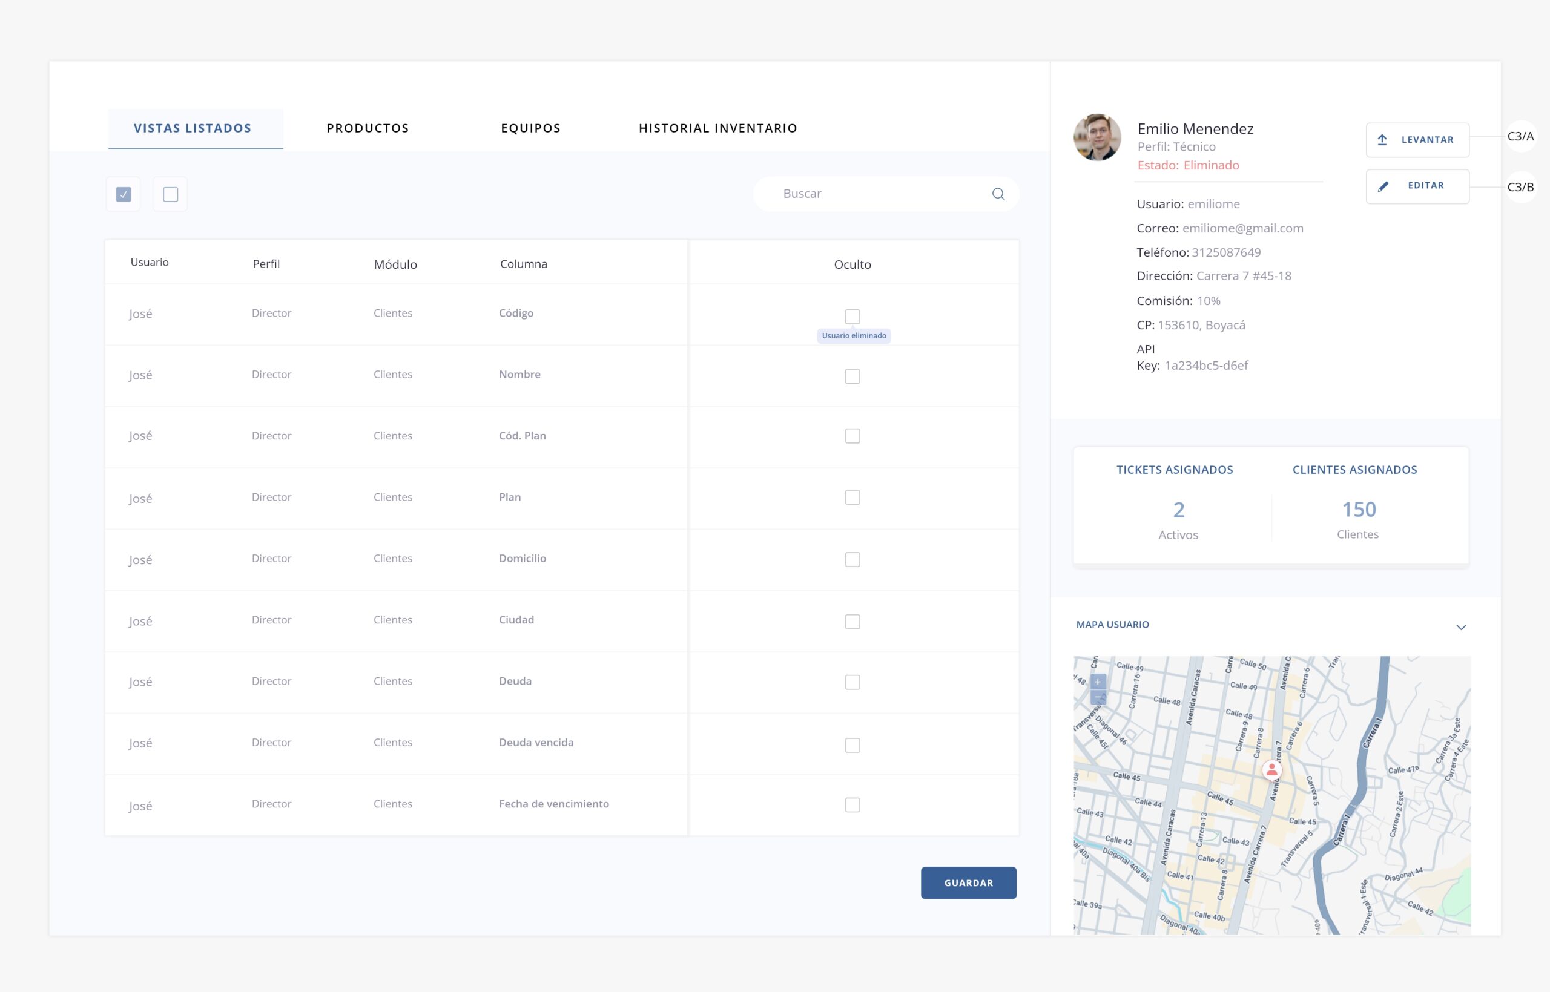Zoom out on the user map
This screenshot has width=1550, height=992.
coord(1098,697)
